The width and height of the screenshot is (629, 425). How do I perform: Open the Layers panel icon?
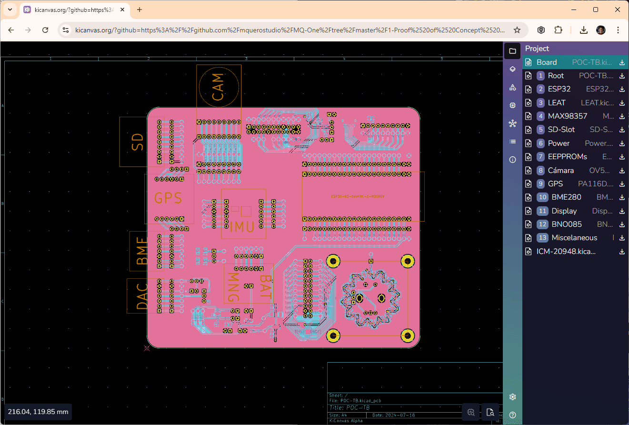(x=512, y=69)
